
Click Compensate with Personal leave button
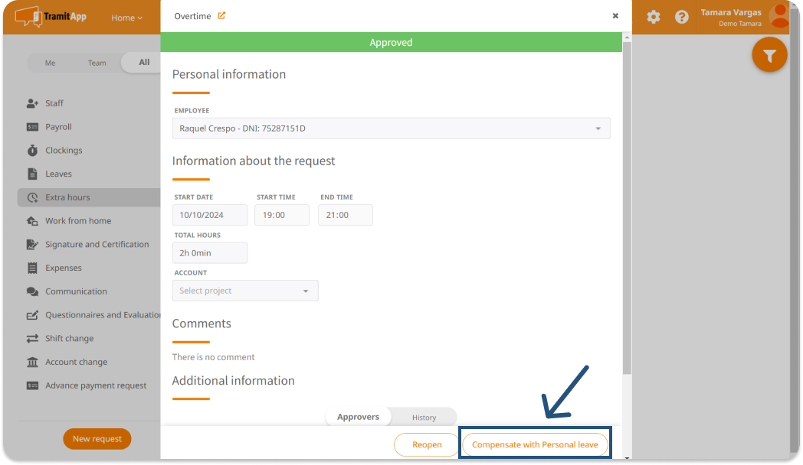(535, 444)
